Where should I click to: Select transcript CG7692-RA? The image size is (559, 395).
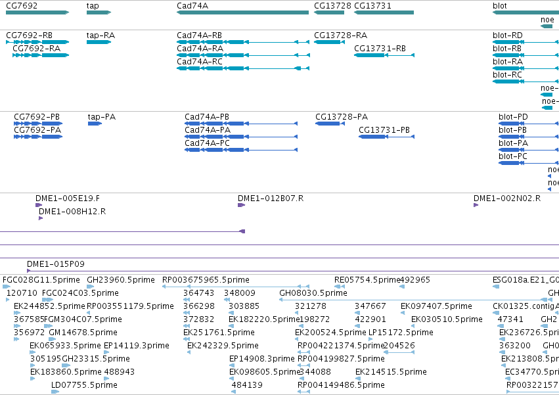pyautogui.click(x=41, y=55)
